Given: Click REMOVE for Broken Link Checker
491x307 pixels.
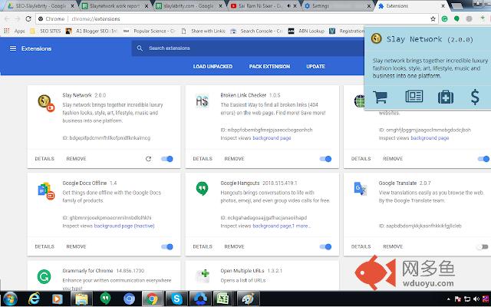Looking at the screenshot, I should (x=234, y=159).
